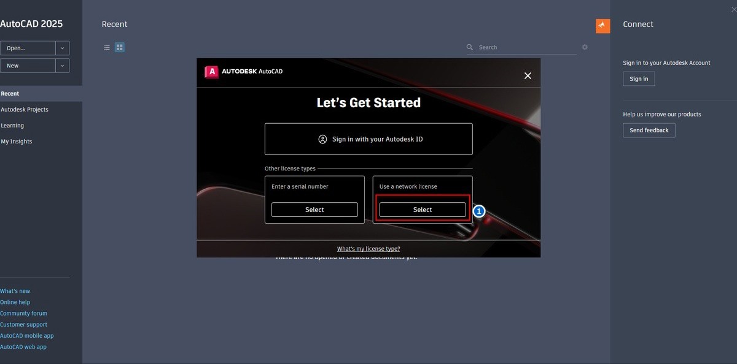737x364 pixels.
Task: Open the What's new link
Action: [15, 291]
